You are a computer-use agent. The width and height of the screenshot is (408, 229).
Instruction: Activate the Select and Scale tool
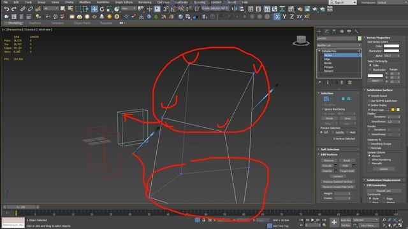pos(110,9)
